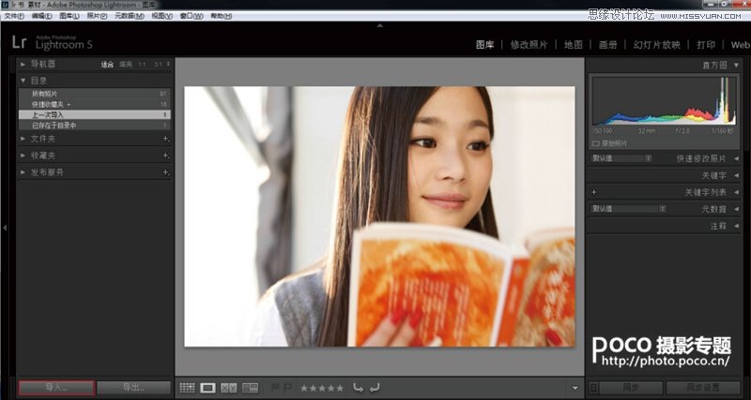Screen dimensions: 751x400
Task: Click the histogram graph
Action: tap(664, 100)
